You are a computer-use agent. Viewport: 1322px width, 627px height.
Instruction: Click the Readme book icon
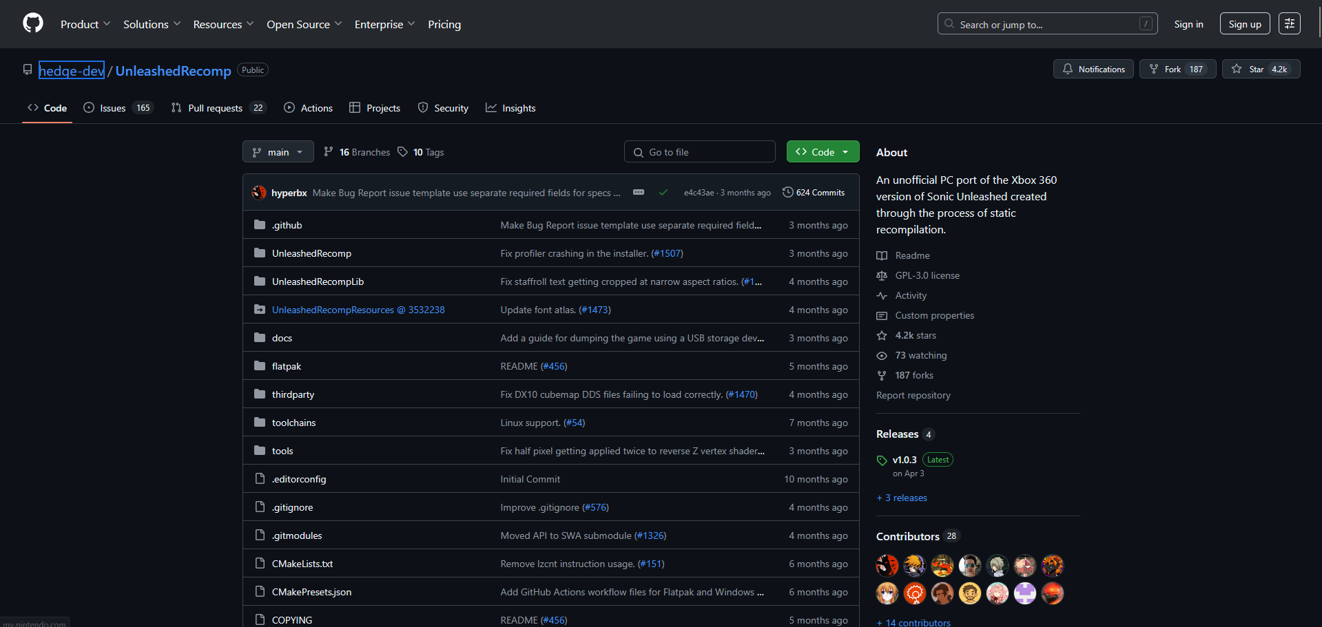pyautogui.click(x=882, y=255)
